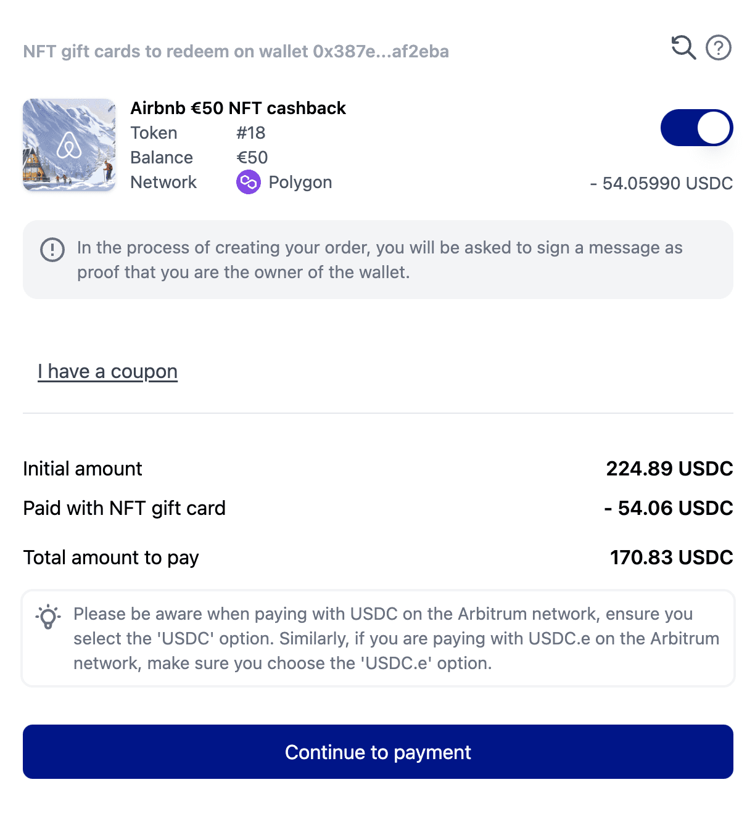Select wallet address 0x387e...af2eba
The height and width of the screenshot is (814, 755).
tap(381, 52)
